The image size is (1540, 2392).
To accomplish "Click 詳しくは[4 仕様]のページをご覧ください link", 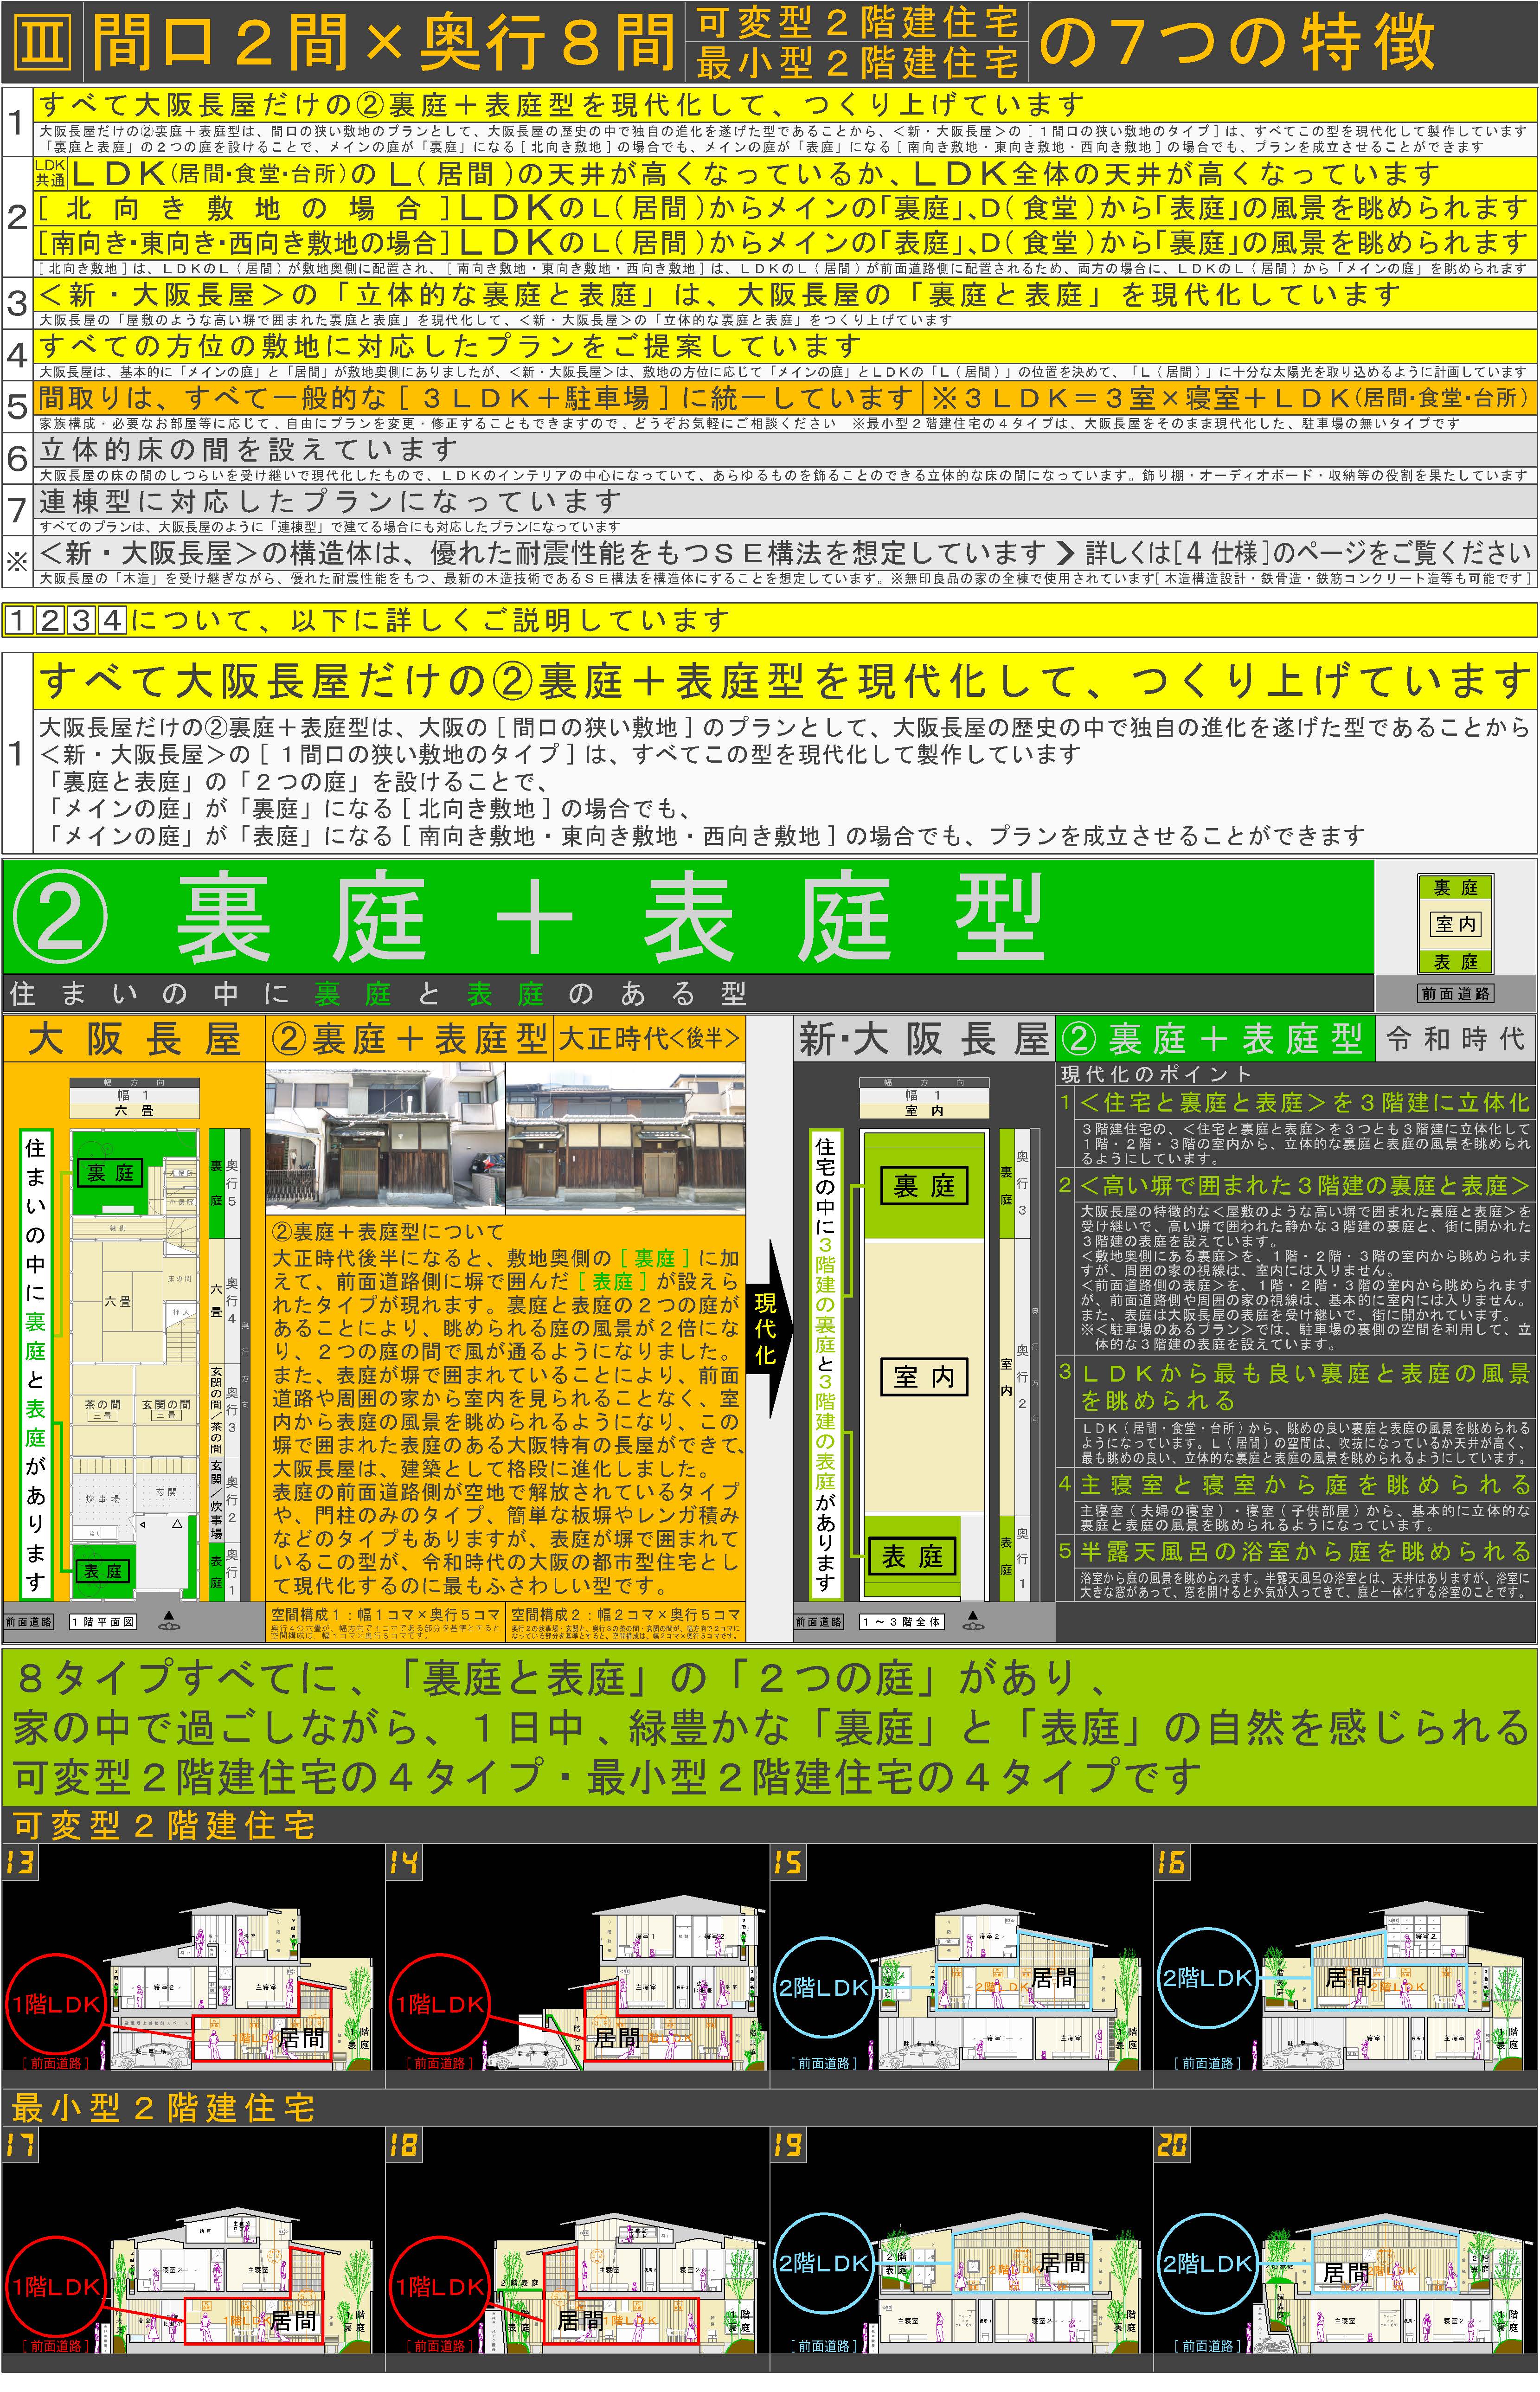I will point(1308,553).
